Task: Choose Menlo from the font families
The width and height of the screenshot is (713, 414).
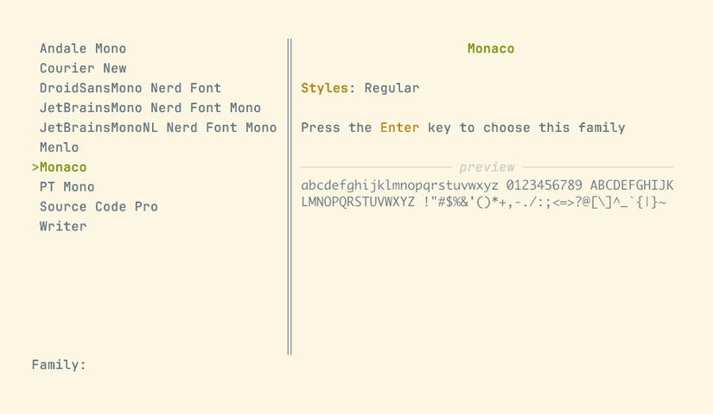Action: [x=59, y=148]
